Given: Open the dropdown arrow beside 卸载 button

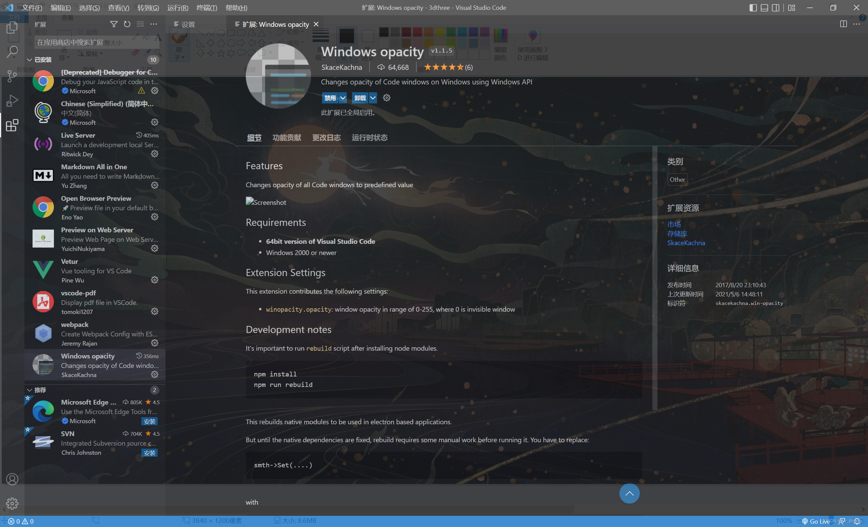Looking at the screenshot, I should pyautogui.click(x=373, y=98).
